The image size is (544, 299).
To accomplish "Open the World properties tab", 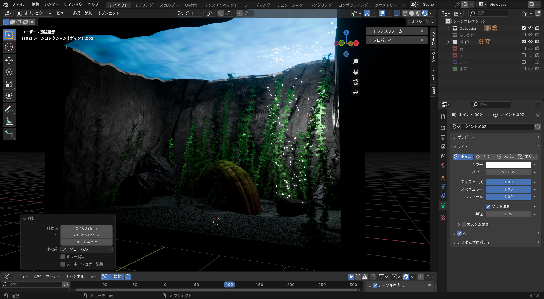I will (x=443, y=165).
